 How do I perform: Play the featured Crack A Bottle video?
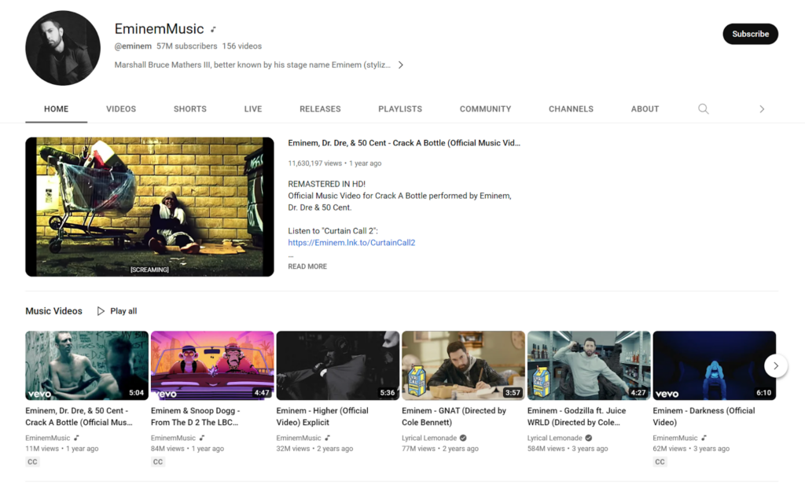coord(149,207)
